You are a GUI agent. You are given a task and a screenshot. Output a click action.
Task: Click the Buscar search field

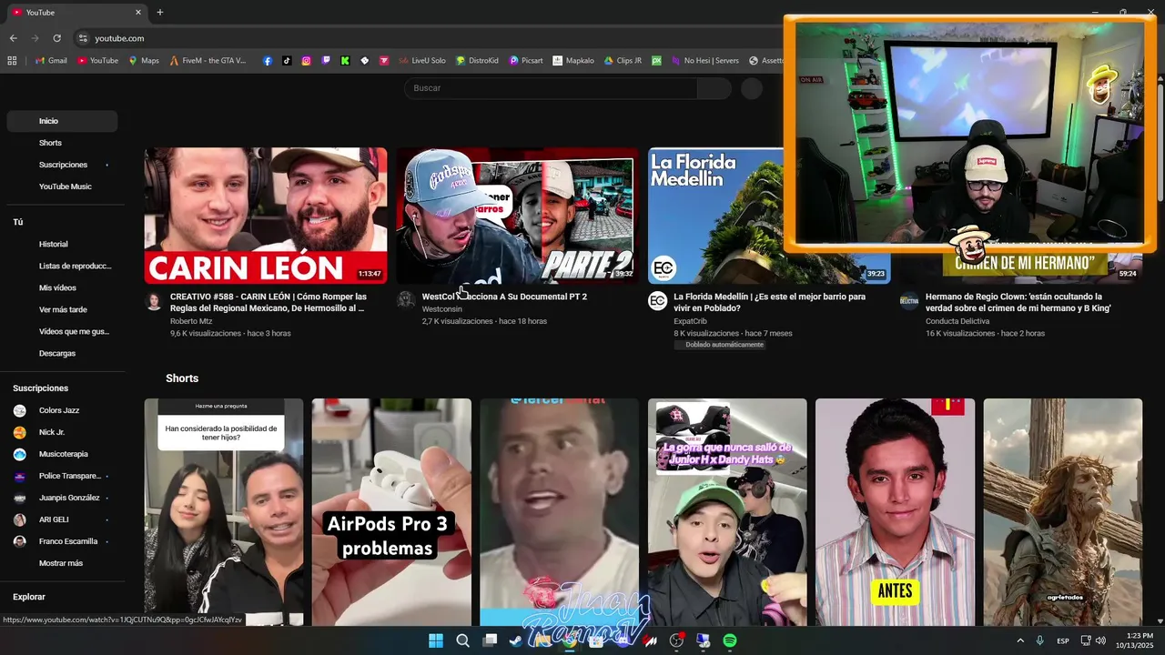tap(551, 88)
